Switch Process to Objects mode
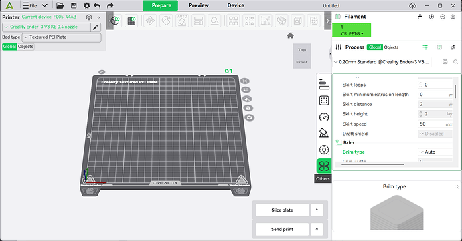The width and height of the screenshot is (462, 241). click(391, 47)
